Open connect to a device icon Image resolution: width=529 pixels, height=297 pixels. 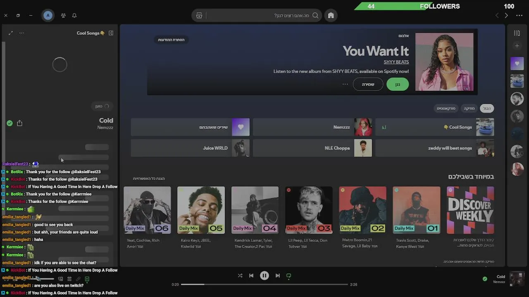click(x=60, y=279)
